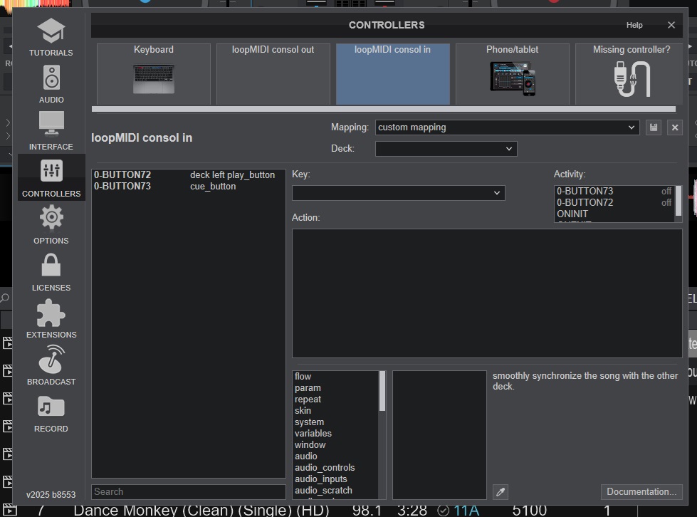Select the param action category
Screen dimensions: 697x517
(335, 388)
